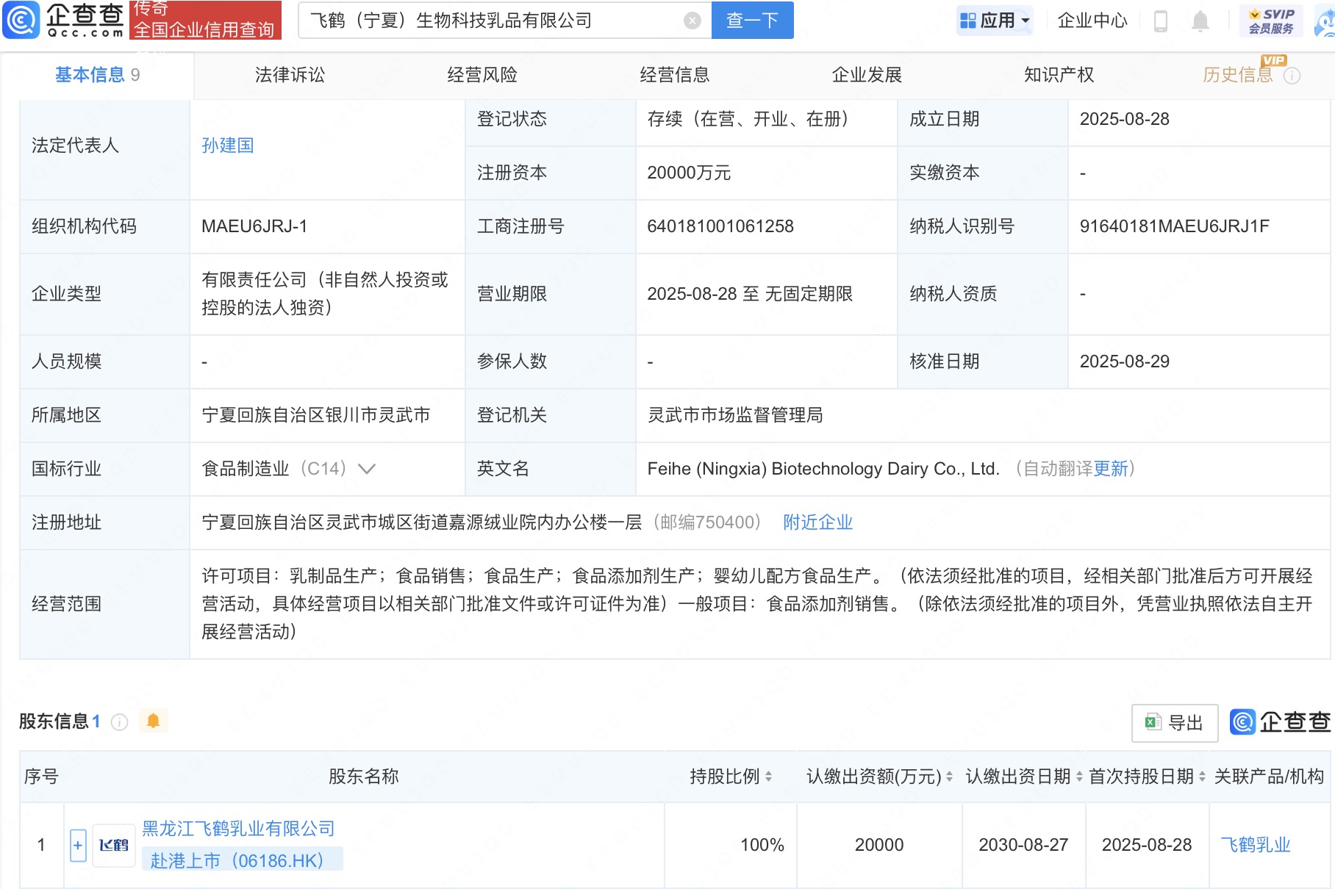Open the 经营信息 tab

tap(675, 75)
